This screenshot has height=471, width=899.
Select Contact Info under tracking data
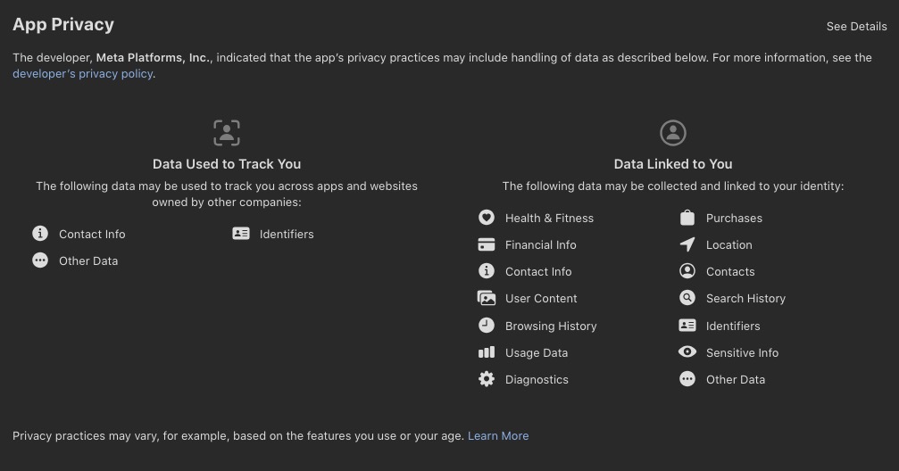click(x=92, y=234)
